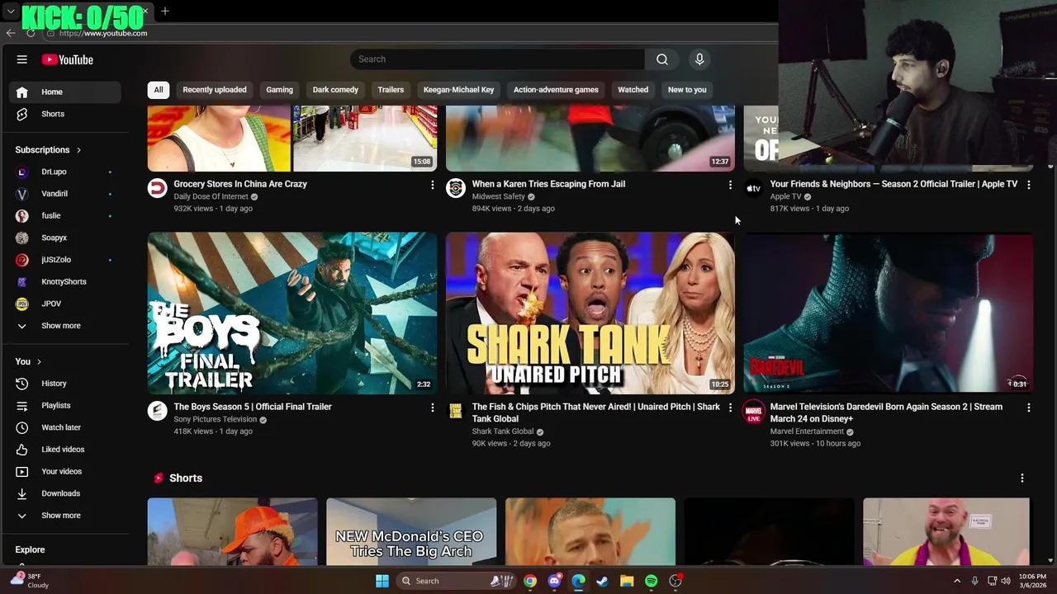Open Shorts in sidebar

pyautogui.click(x=66, y=114)
